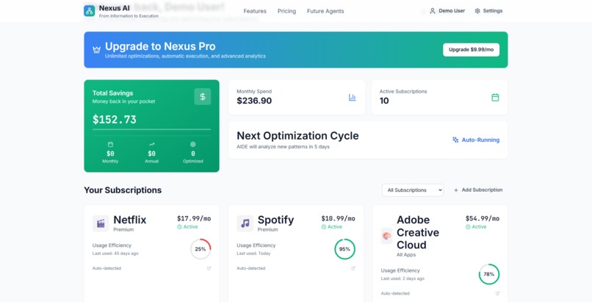Click the Active check icon on Spotify card
Image resolution: width=592 pixels, height=302 pixels.
pyautogui.click(x=324, y=227)
